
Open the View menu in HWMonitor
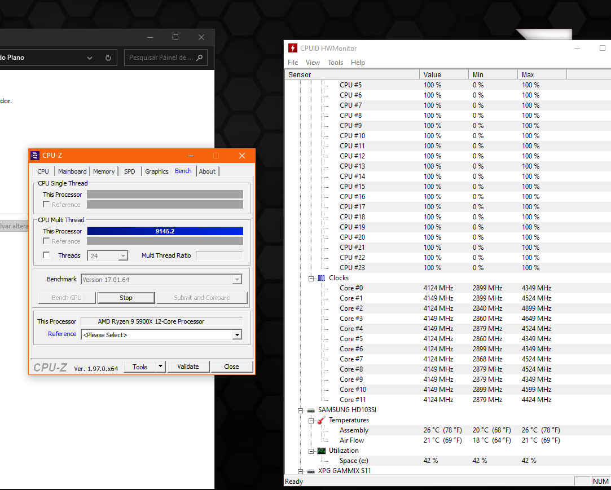pyautogui.click(x=313, y=63)
